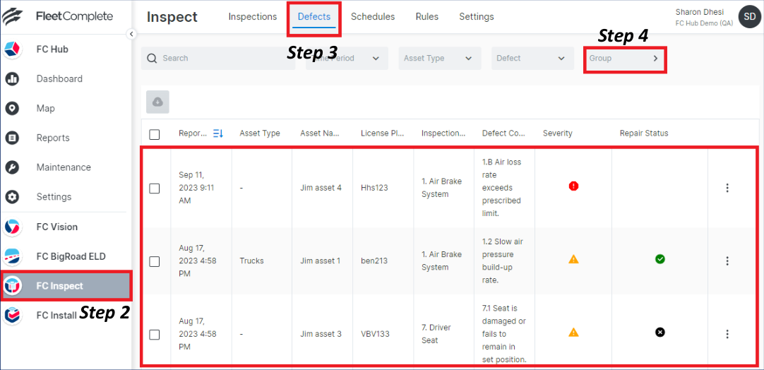Click green repaired status icon for Jim asset 1
Viewport: 764px width, 370px height.
[659, 259]
